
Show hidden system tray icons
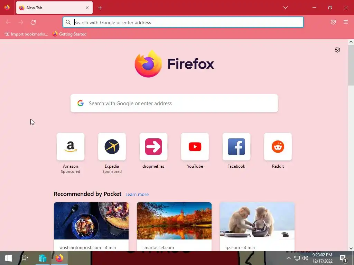(x=289, y=258)
